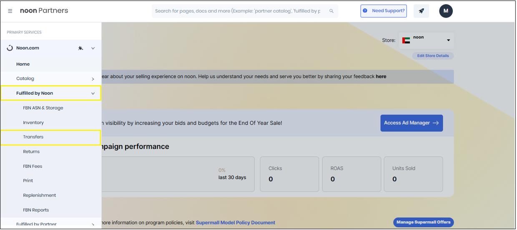Click the Clicks metric card
517x230 pixels.
(289, 174)
